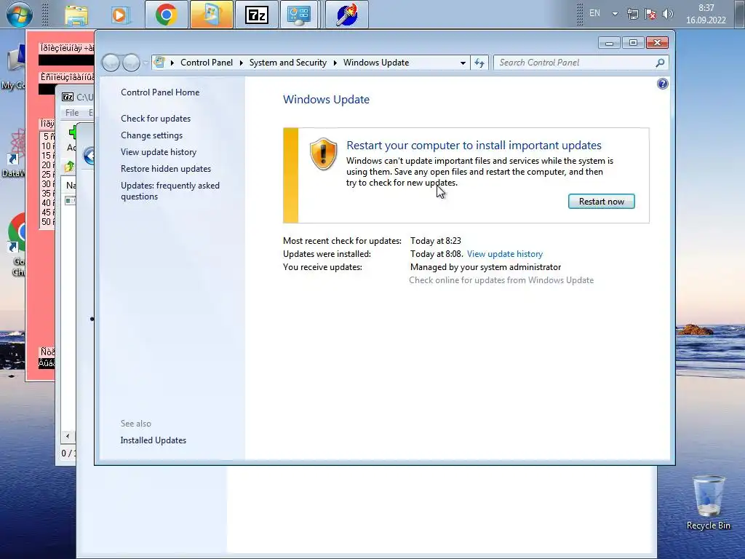Go to Control Panel breadcrumb
Image resolution: width=745 pixels, height=559 pixels.
point(207,63)
